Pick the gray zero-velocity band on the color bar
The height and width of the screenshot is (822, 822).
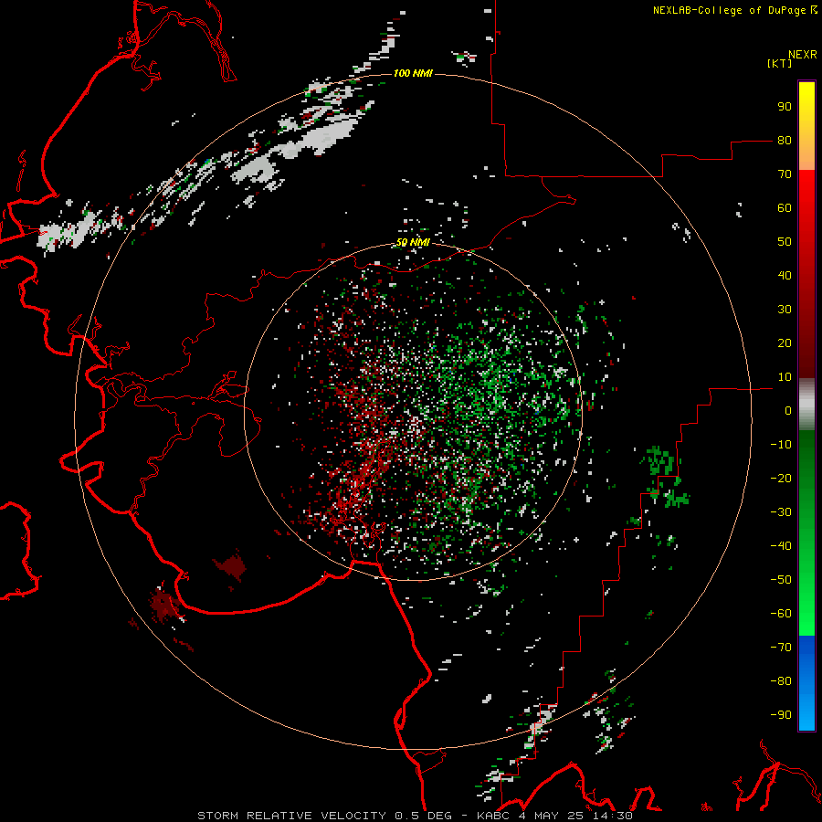(x=806, y=405)
